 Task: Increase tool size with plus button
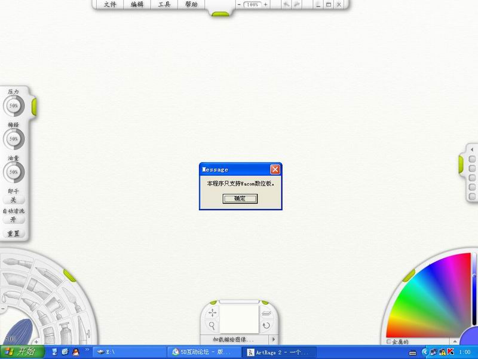point(36,342)
